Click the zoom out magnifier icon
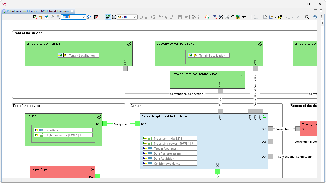Image resolution: width=326 pixels, height=183 pixels. pos(58,17)
